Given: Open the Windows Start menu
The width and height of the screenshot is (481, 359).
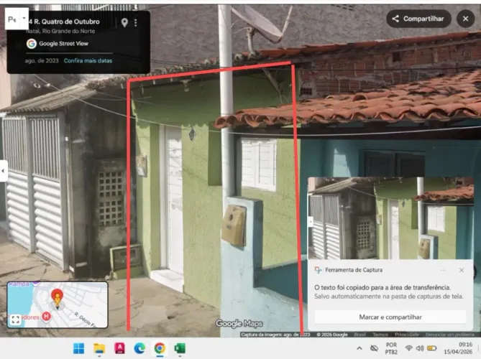Looking at the screenshot, I should click(79, 348).
